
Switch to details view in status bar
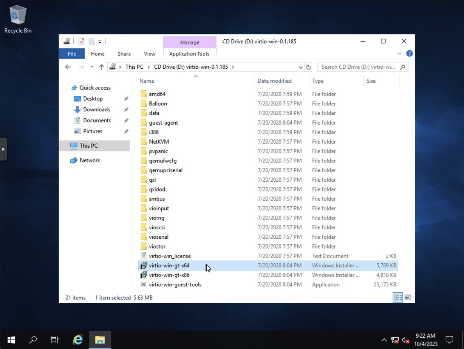point(397,298)
